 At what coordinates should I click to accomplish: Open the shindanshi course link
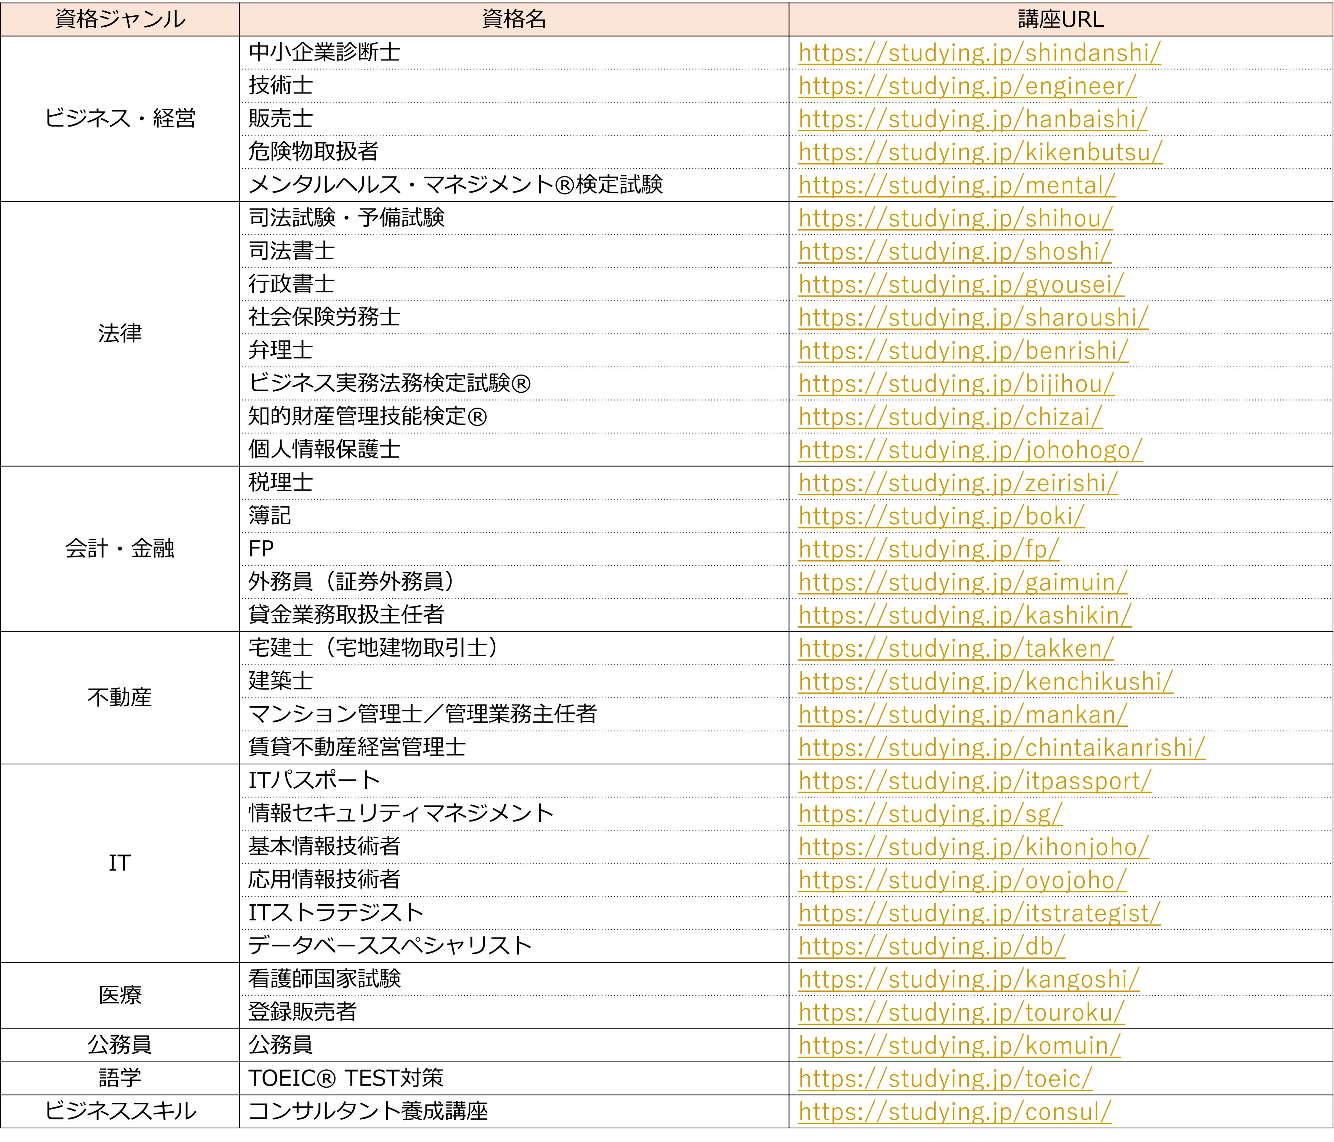click(x=979, y=53)
